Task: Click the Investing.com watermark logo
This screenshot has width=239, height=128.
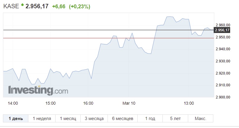Action: click(38, 90)
